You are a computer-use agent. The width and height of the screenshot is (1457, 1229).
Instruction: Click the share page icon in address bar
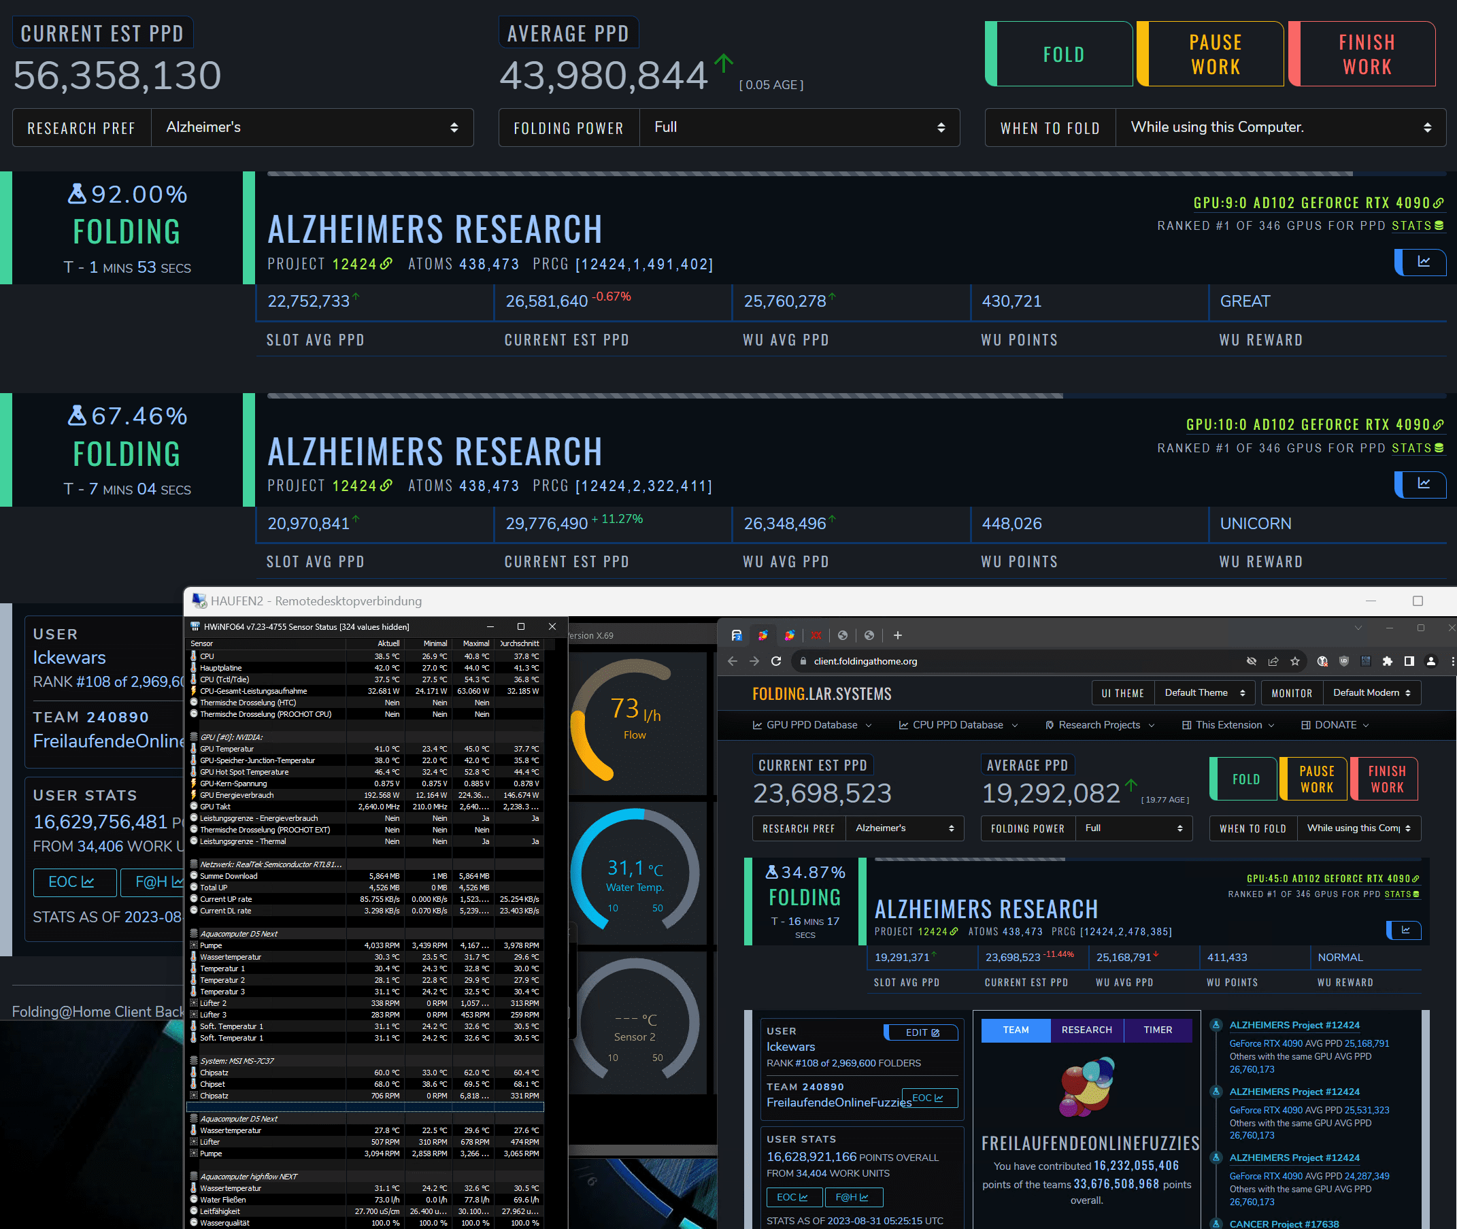[1273, 661]
